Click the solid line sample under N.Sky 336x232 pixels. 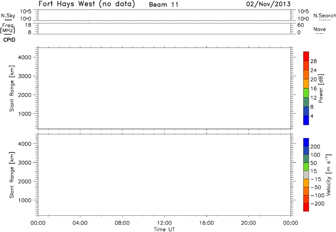click(x=8, y=20)
